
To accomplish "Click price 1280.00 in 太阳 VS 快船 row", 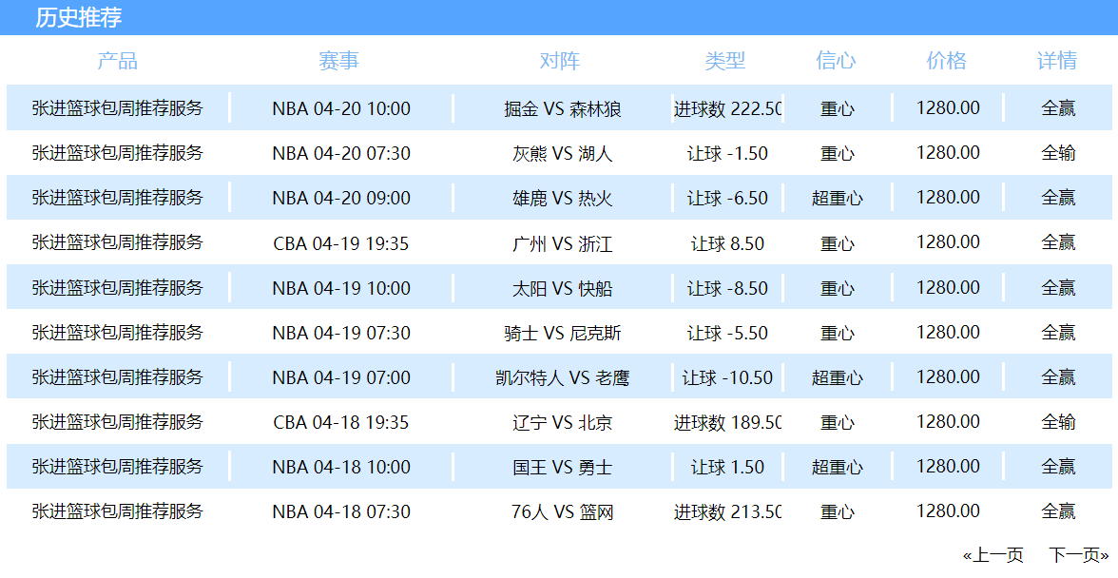I will [948, 288].
